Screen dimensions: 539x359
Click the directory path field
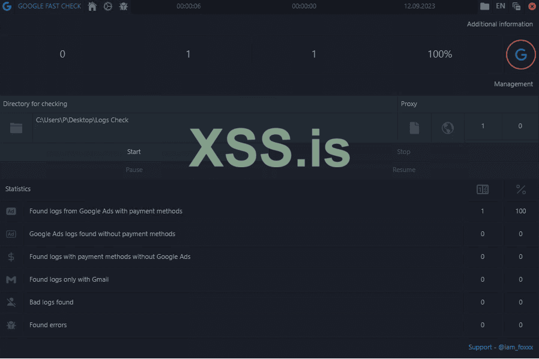[215, 127]
